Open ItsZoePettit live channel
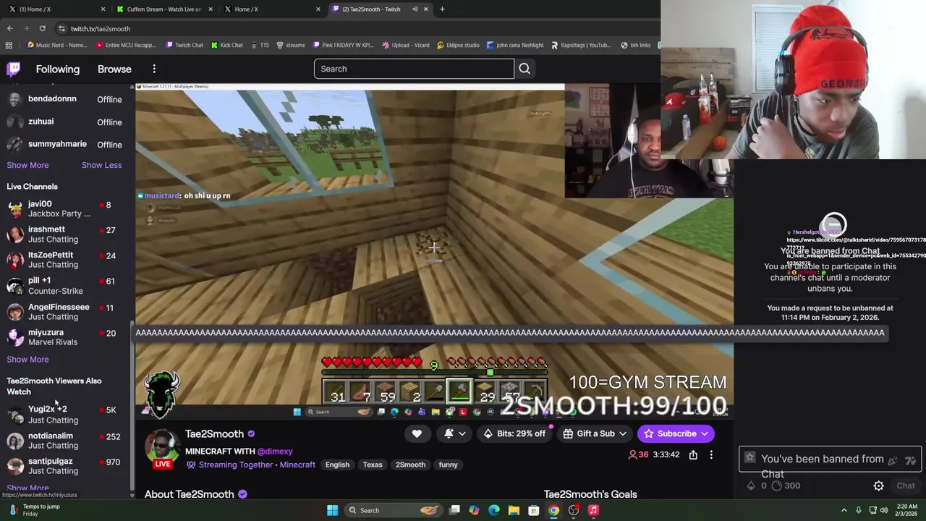The width and height of the screenshot is (926, 521). [67, 260]
